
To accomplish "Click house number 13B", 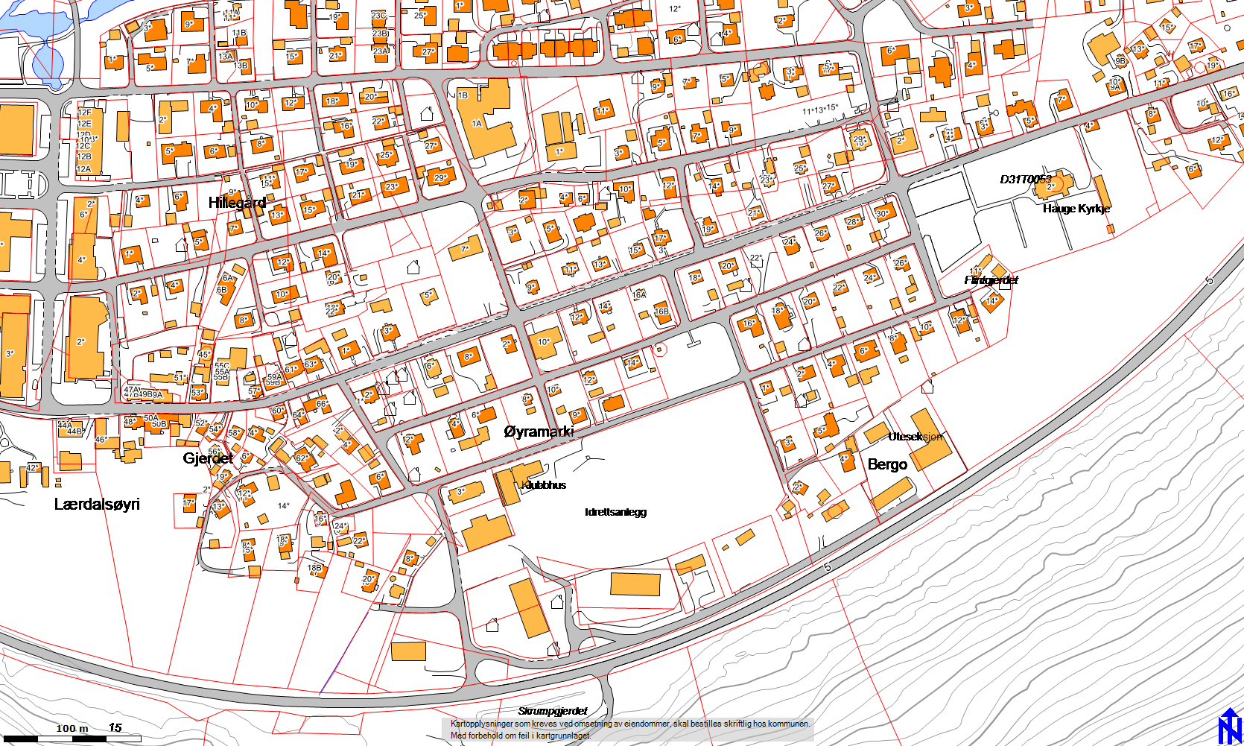I will pos(241,66).
